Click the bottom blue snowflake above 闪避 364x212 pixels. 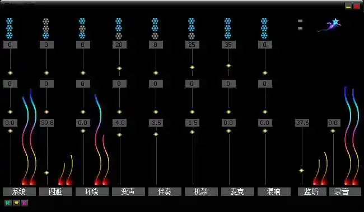coord(46,35)
